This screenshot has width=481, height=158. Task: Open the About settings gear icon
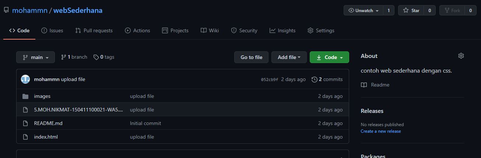(461, 56)
